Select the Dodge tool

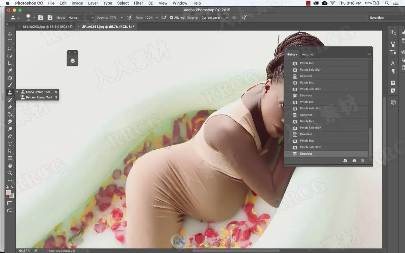point(10,129)
